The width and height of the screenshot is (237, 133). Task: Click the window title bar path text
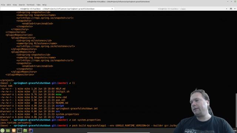[x=118, y=1]
